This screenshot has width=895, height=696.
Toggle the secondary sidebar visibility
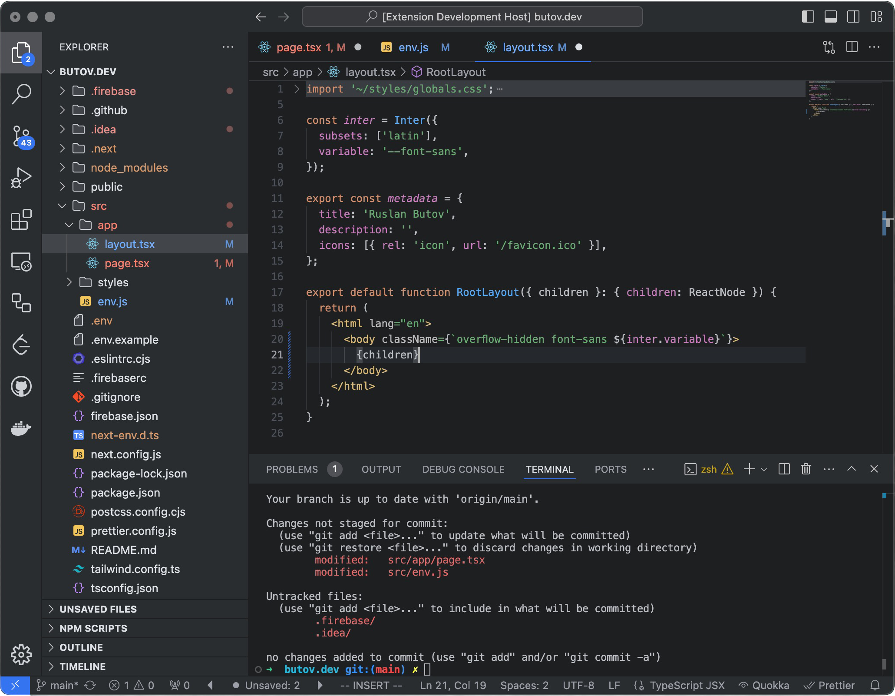coord(853,17)
